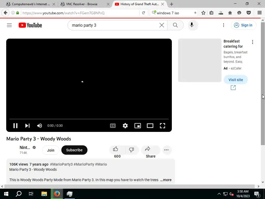Subscribe to the channel
Image resolution: width=265 pixels, height=199 pixels.
(x=74, y=150)
